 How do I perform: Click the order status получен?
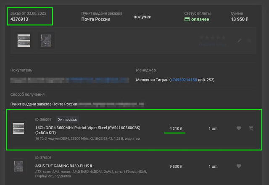(142, 17)
